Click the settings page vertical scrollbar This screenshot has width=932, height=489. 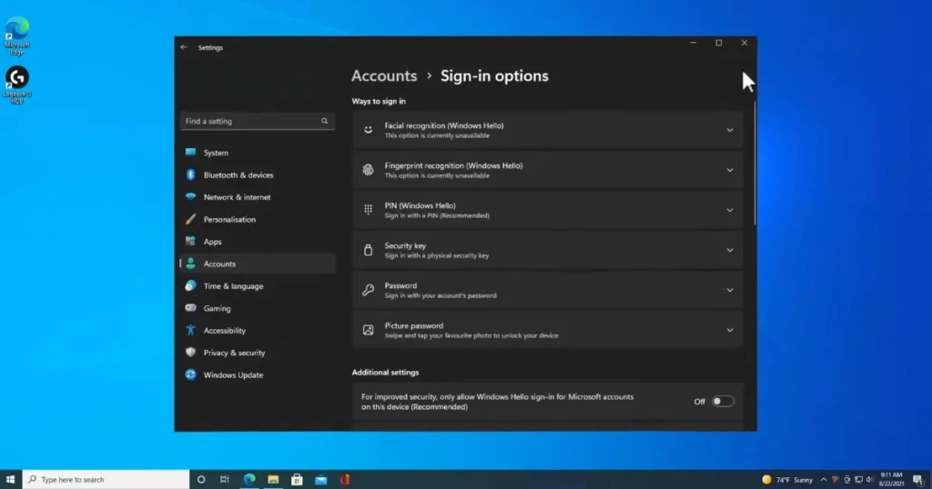point(755,164)
